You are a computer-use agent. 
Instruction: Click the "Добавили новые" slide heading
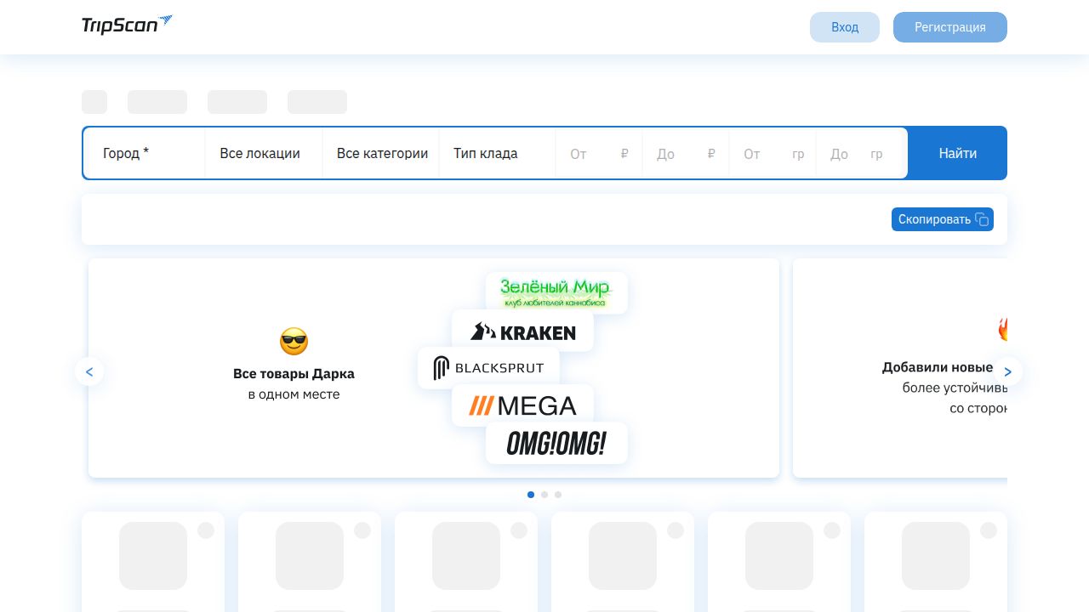point(938,367)
